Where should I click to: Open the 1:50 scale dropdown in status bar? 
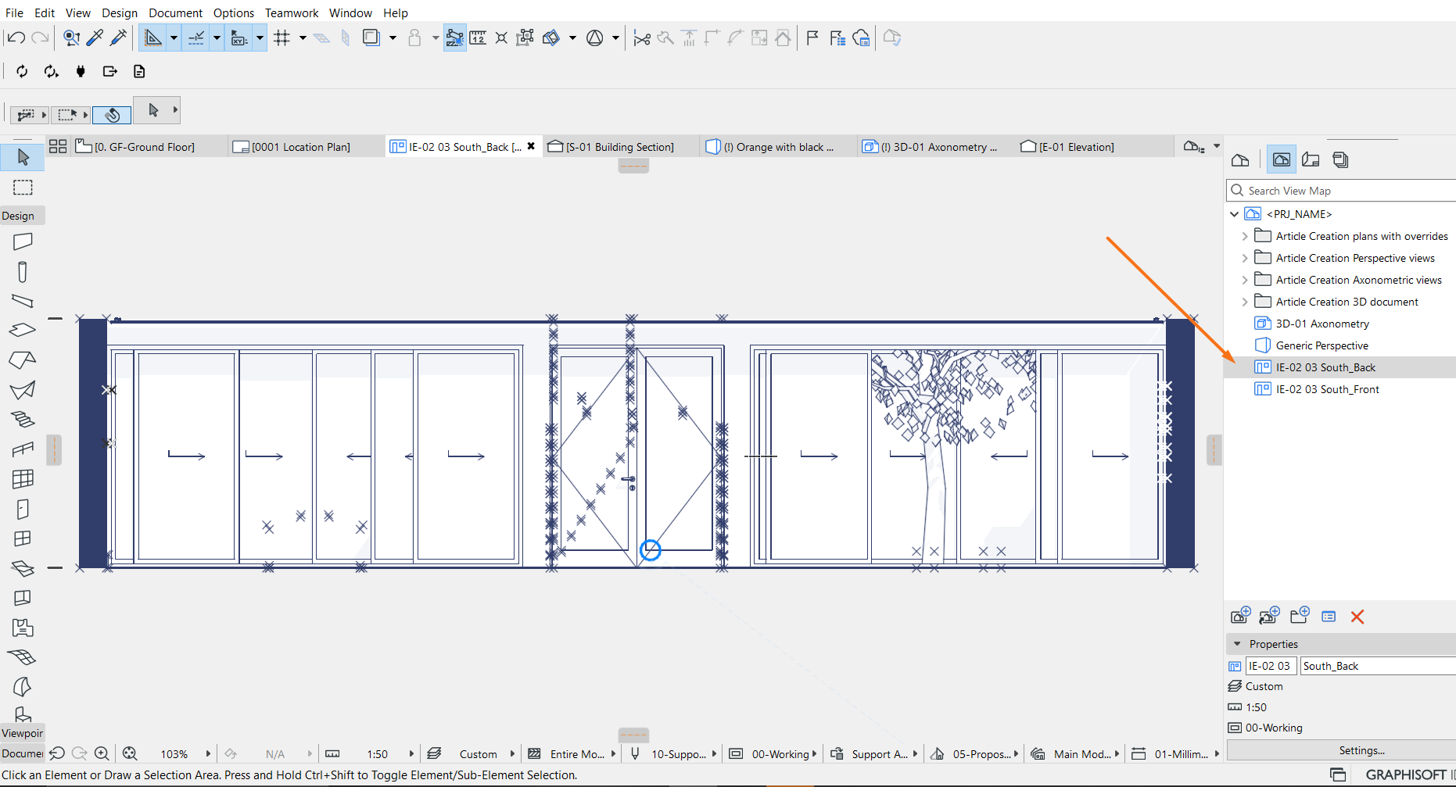pyautogui.click(x=378, y=754)
